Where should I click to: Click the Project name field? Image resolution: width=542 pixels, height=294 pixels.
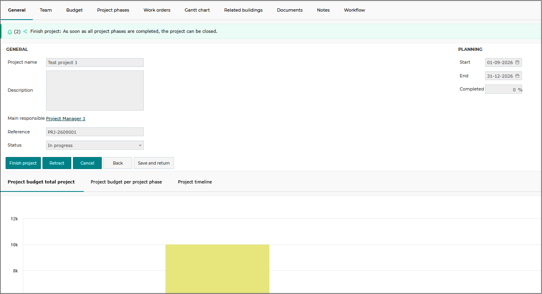tap(95, 62)
